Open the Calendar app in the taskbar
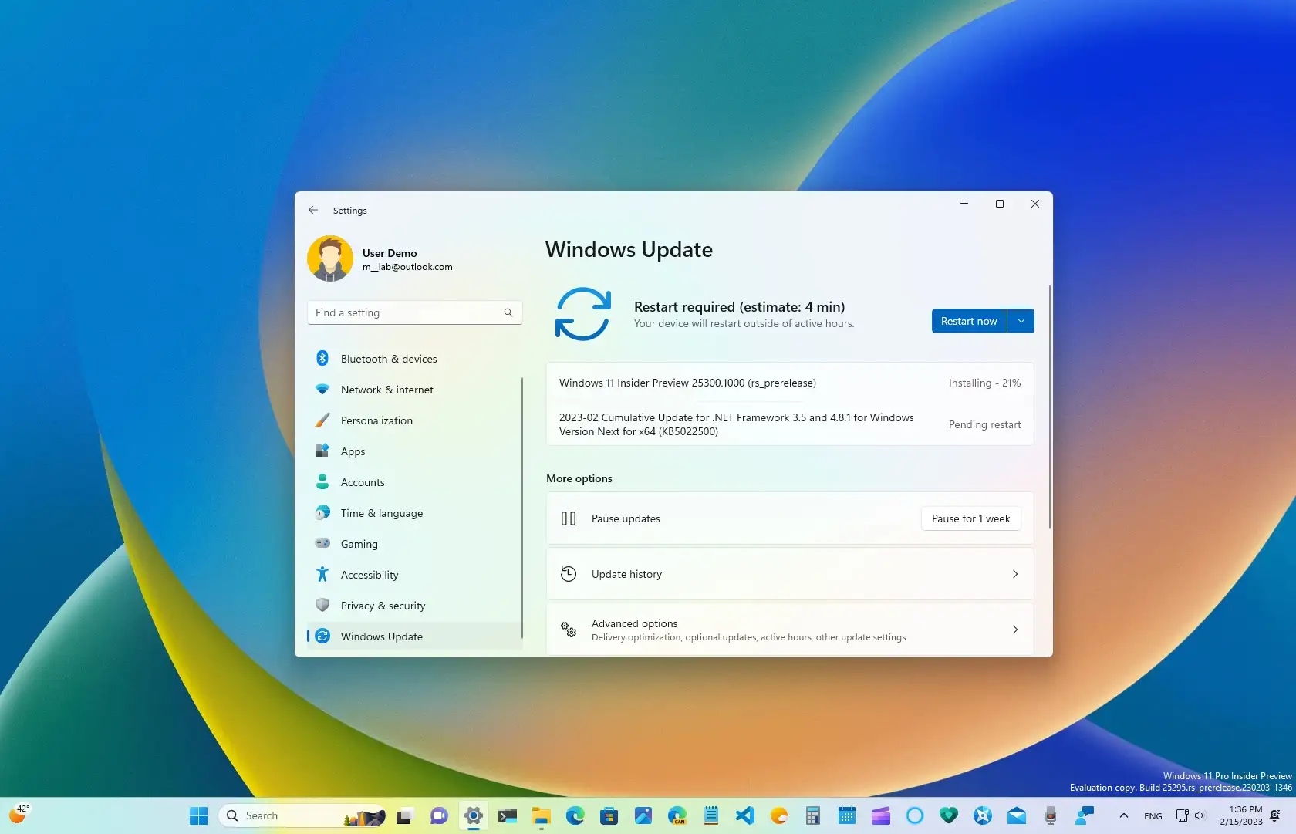 [x=846, y=815]
